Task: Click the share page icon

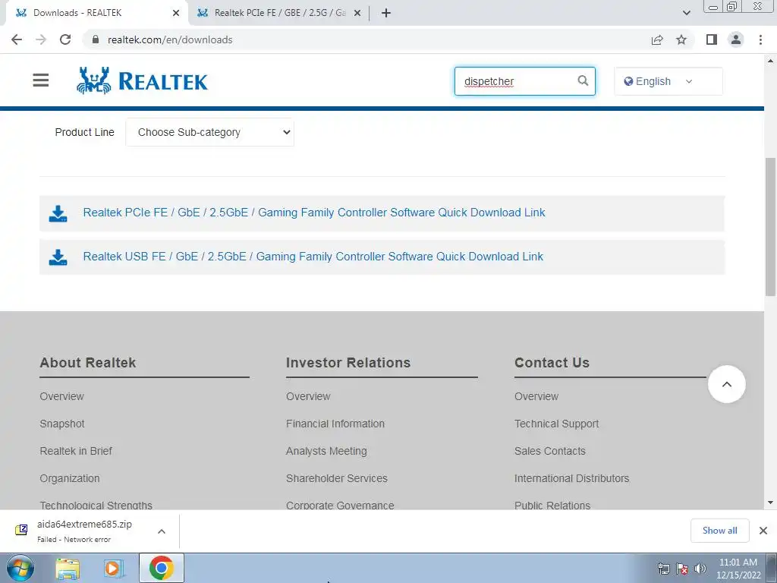Action: pyautogui.click(x=657, y=39)
